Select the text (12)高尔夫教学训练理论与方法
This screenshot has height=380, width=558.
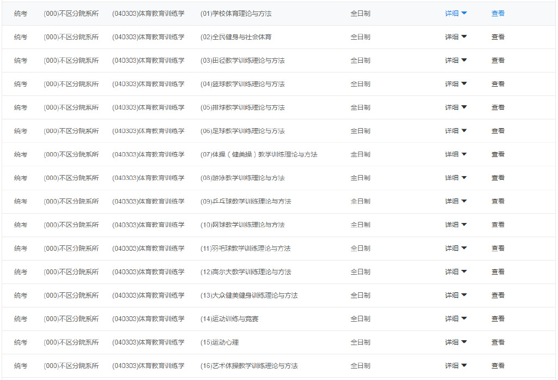(x=246, y=272)
